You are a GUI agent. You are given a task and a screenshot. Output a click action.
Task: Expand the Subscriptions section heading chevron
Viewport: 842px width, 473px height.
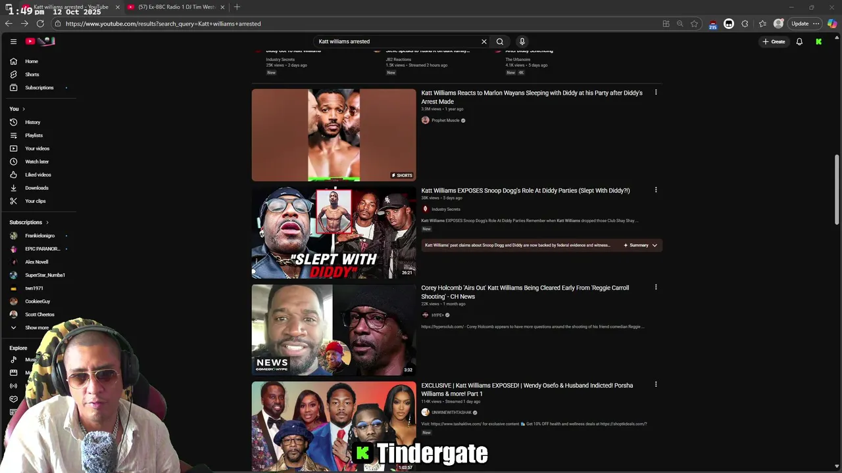click(47, 223)
